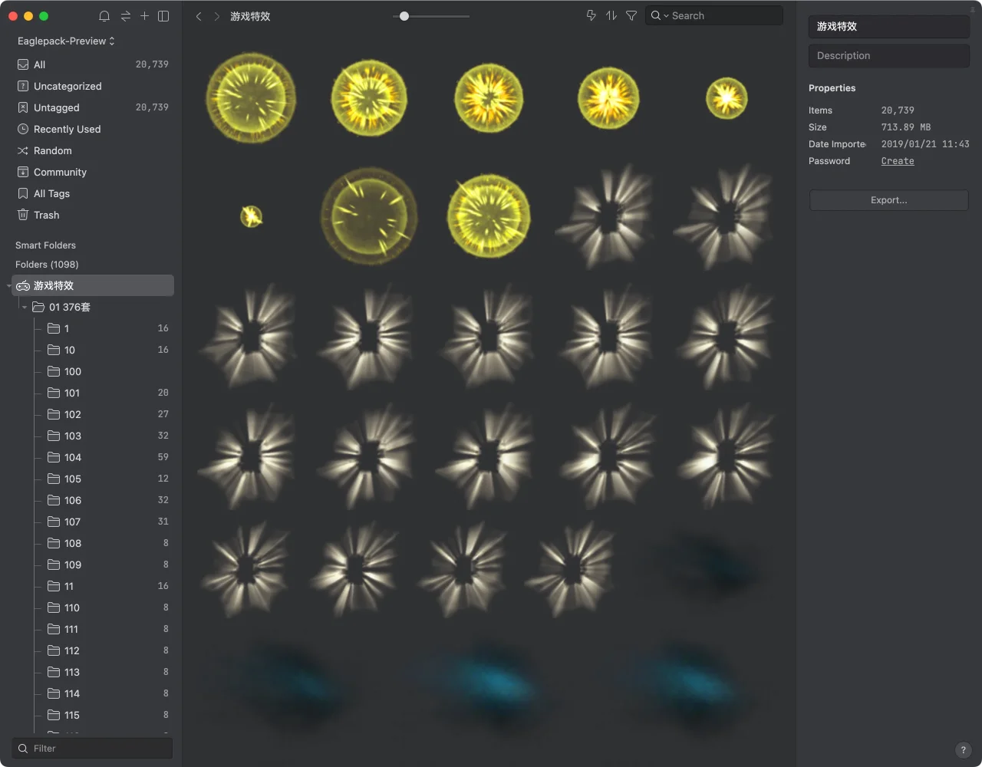
Task: Open folder 110 in the tree
Action: (x=92, y=607)
